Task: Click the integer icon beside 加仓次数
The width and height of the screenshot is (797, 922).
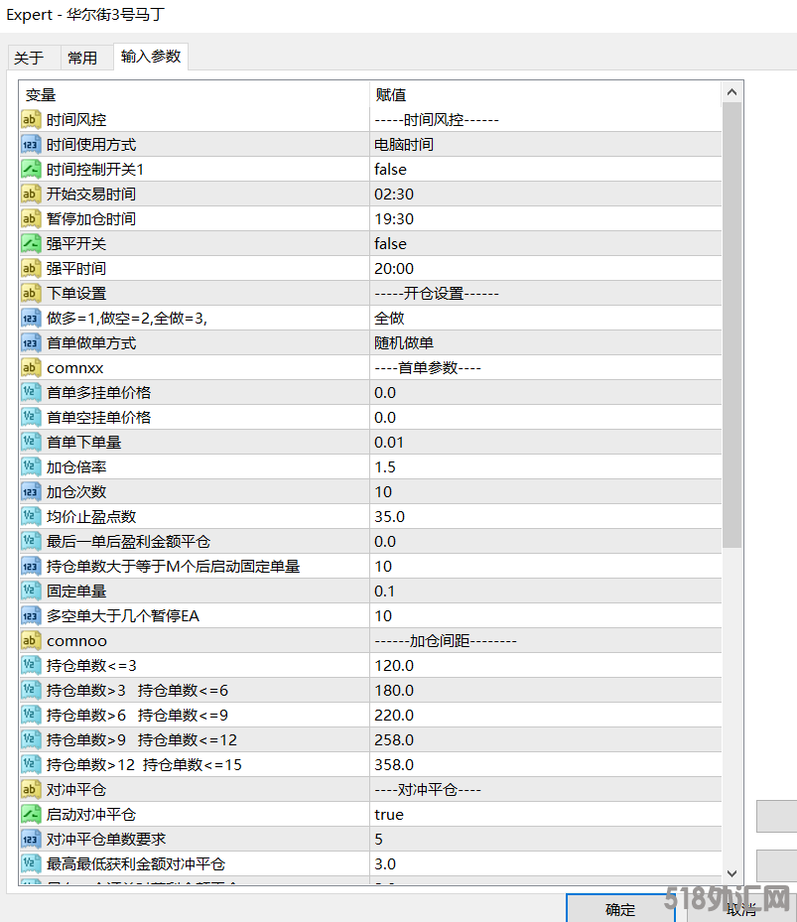Action: [30, 492]
